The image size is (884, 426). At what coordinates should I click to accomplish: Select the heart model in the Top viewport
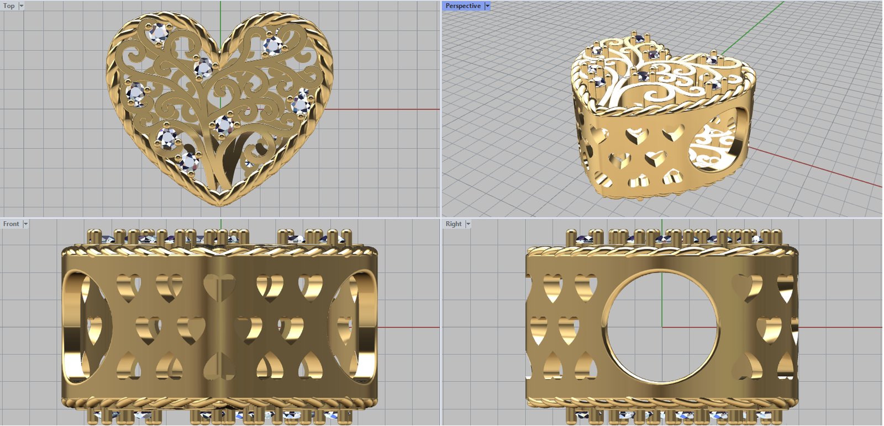(x=220, y=108)
